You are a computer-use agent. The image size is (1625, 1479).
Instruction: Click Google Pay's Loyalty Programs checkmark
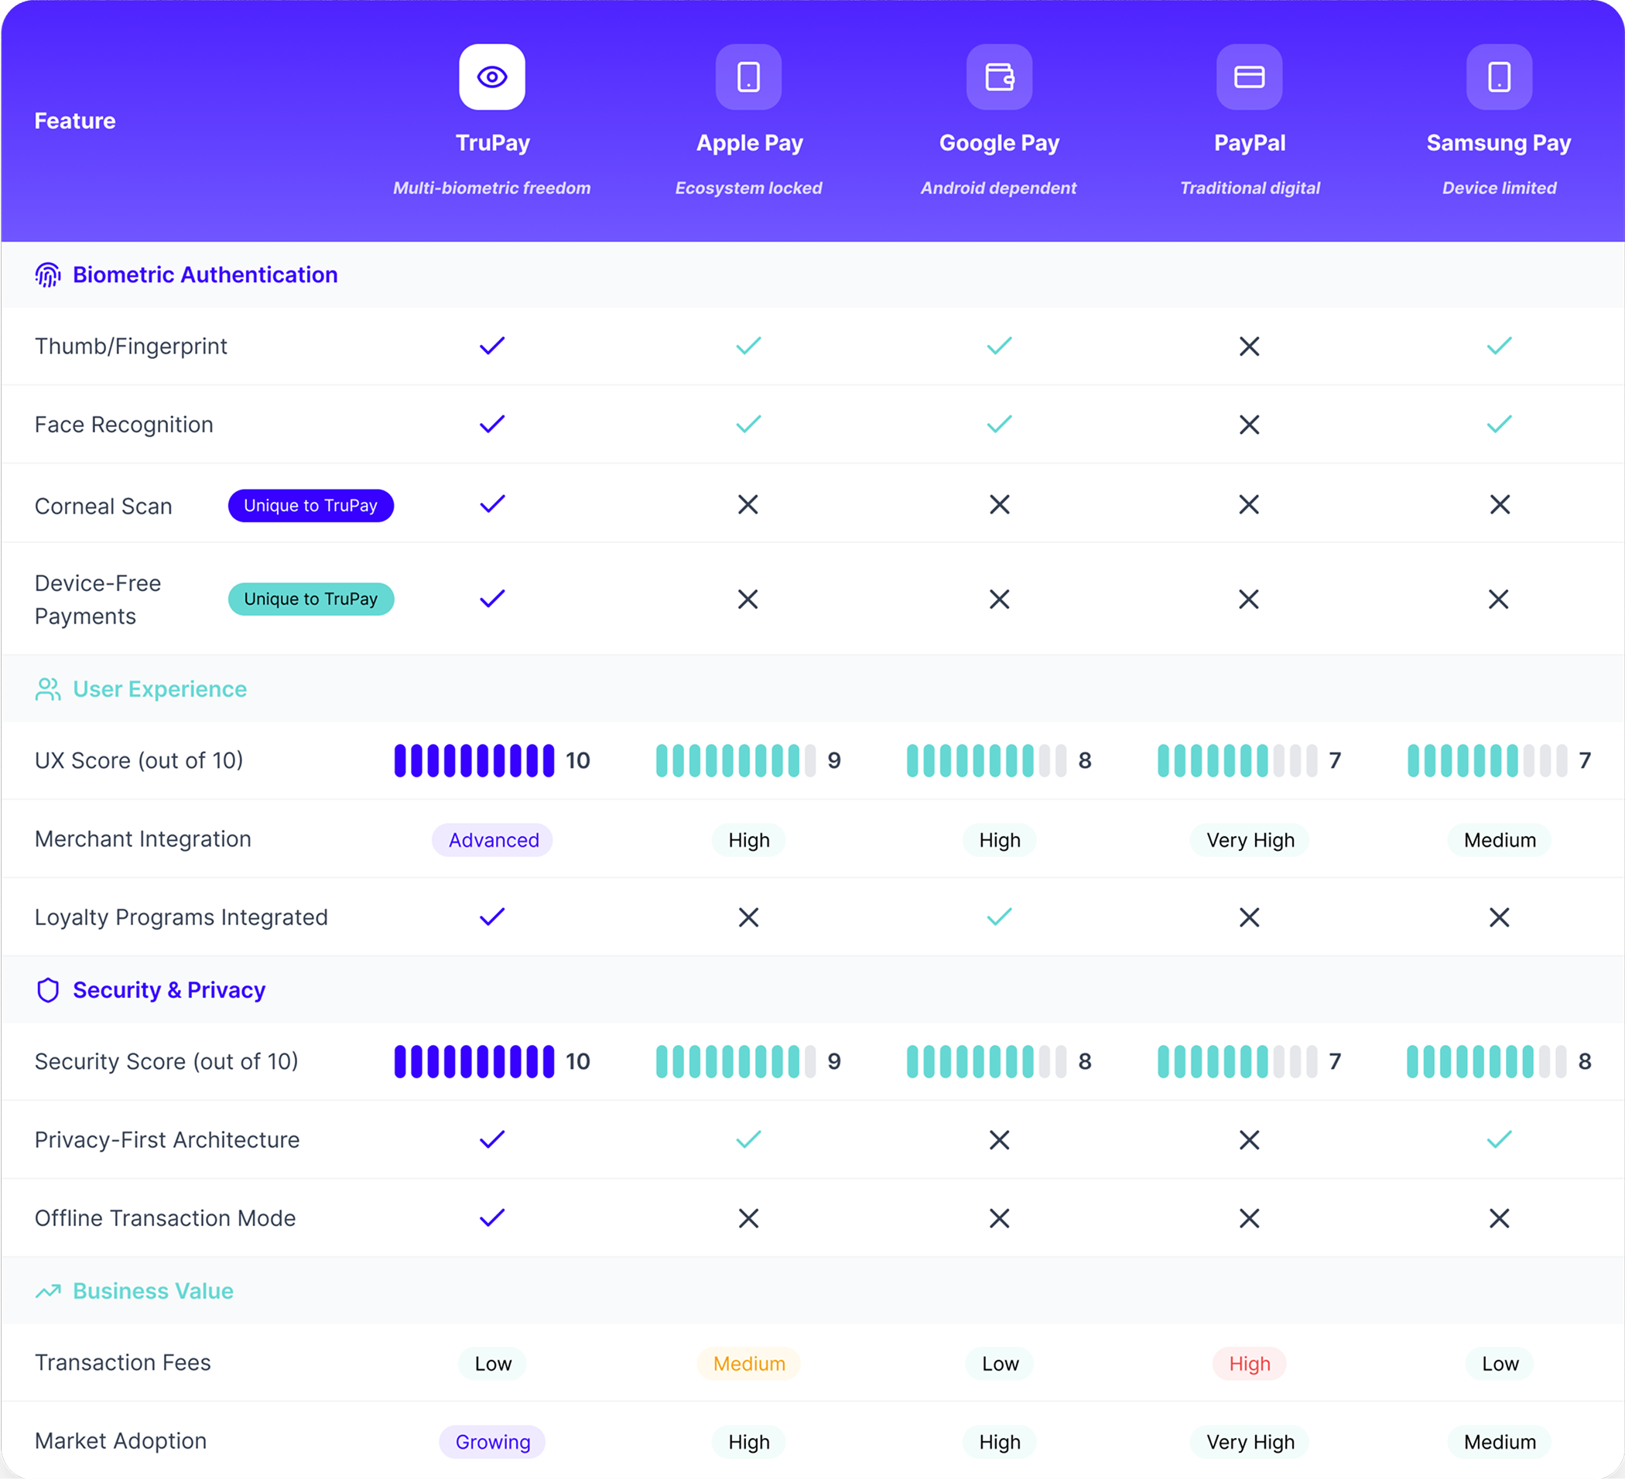(x=999, y=917)
